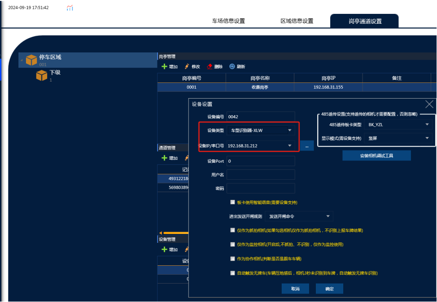Click the 增加 plus icon under 设备管理

(164, 250)
